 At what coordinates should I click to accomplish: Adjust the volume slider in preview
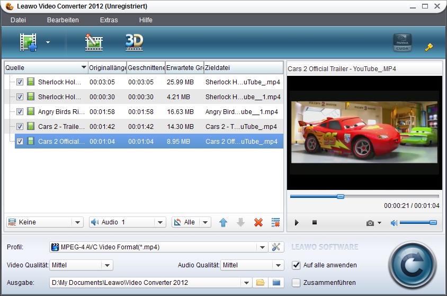(x=417, y=223)
